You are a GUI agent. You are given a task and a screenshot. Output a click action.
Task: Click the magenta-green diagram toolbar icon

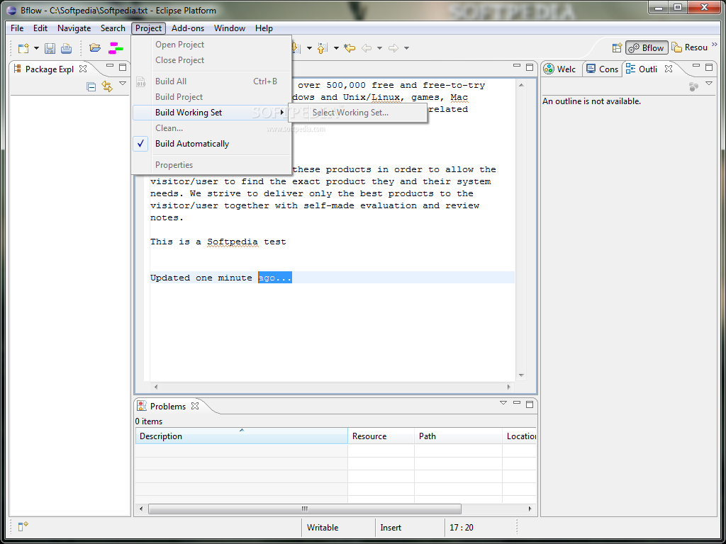[x=116, y=47]
